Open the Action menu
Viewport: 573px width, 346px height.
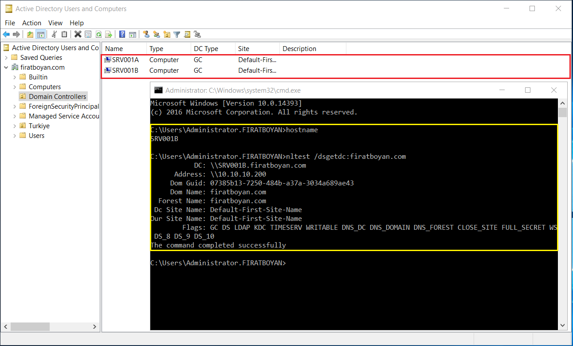(x=32, y=23)
